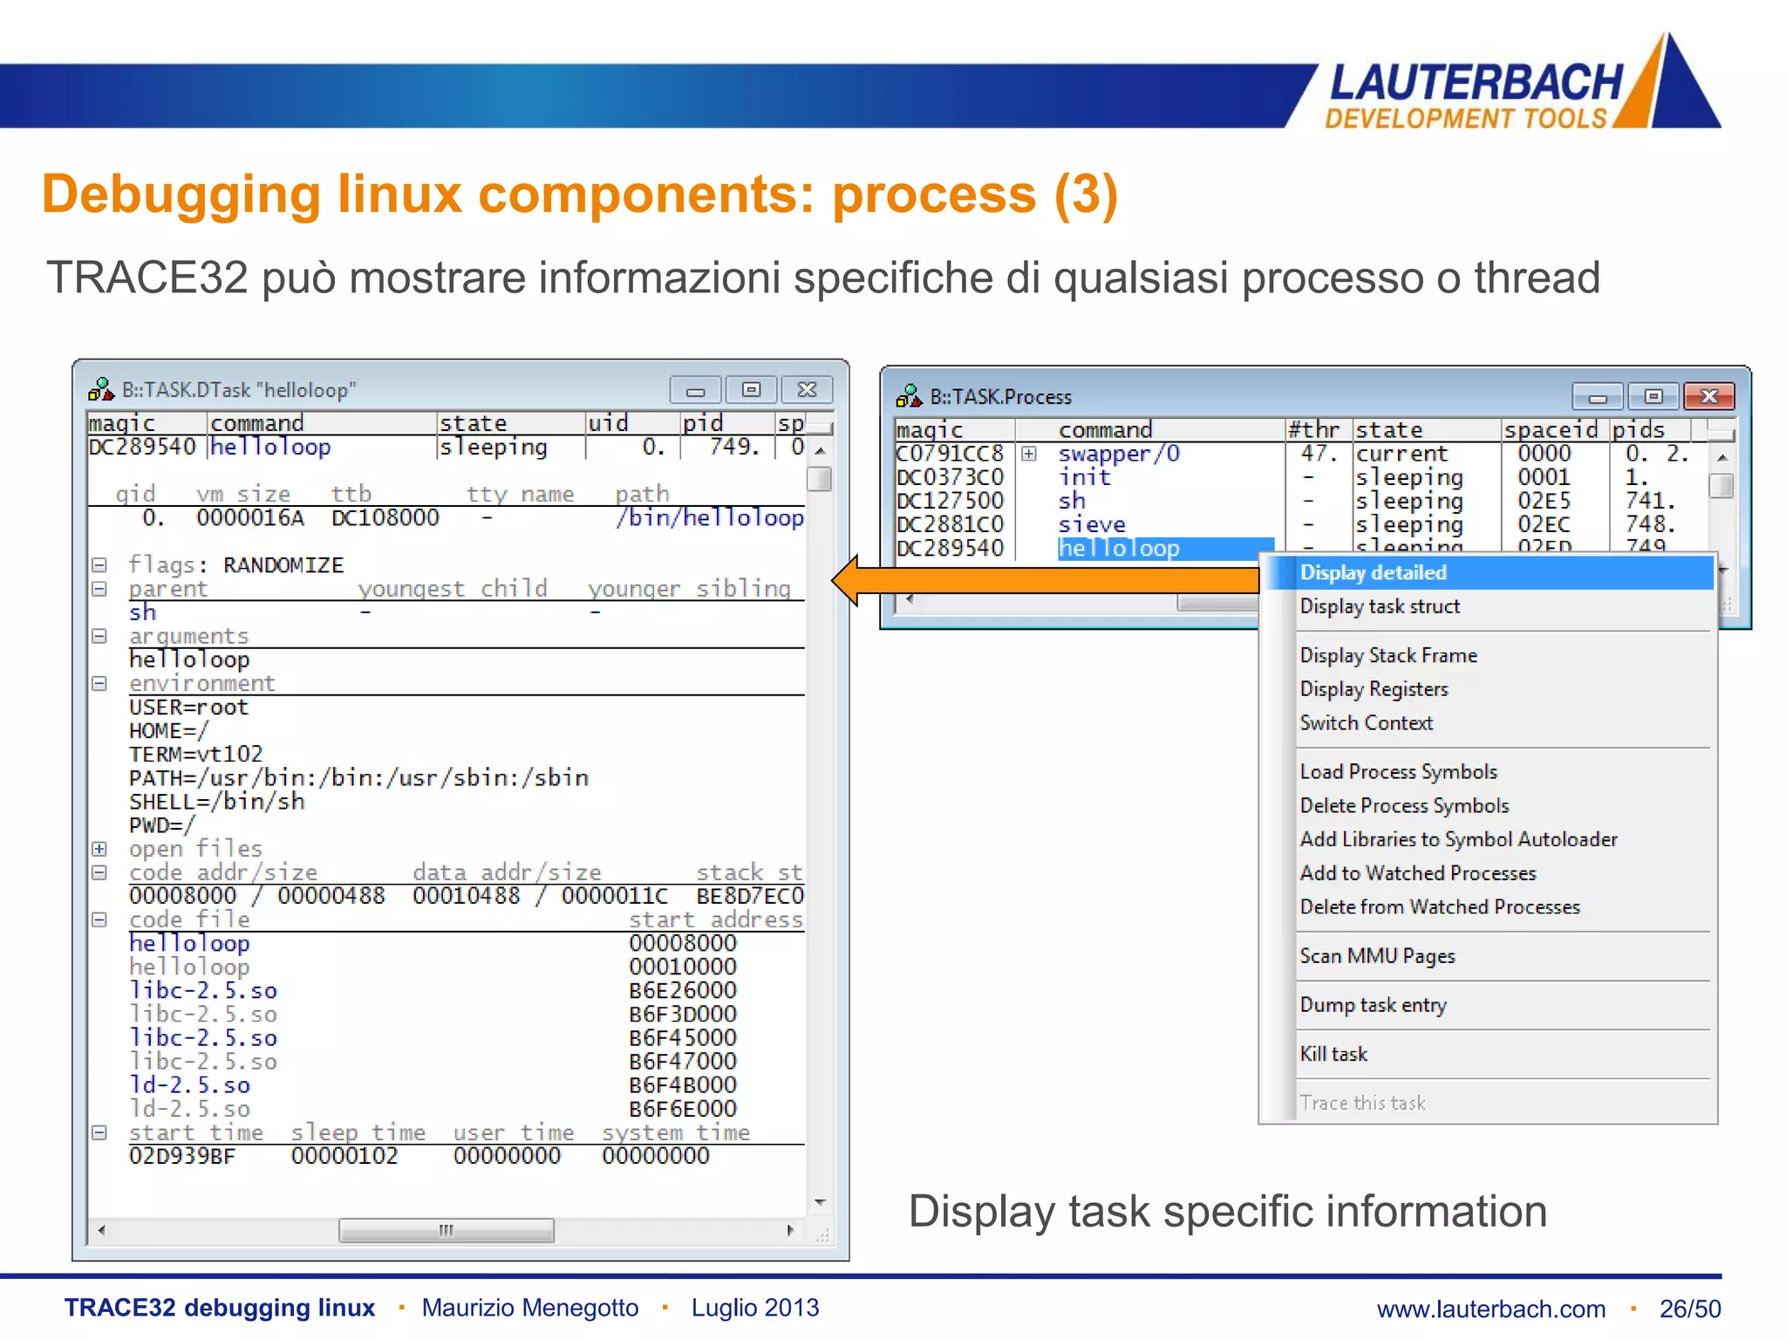1786x1340 pixels.
Task: Click the ttb value DC108000
Action: [x=385, y=518]
